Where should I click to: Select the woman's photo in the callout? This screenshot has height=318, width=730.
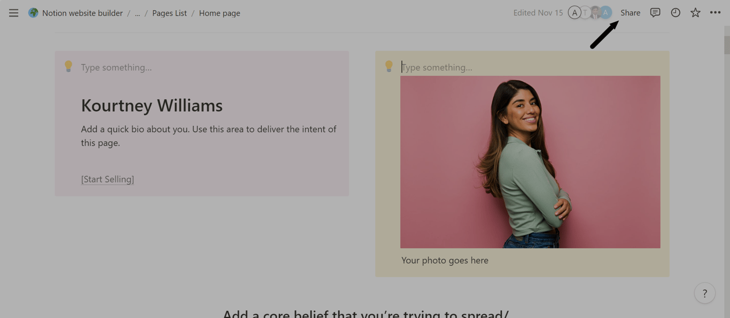[x=530, y=162]
